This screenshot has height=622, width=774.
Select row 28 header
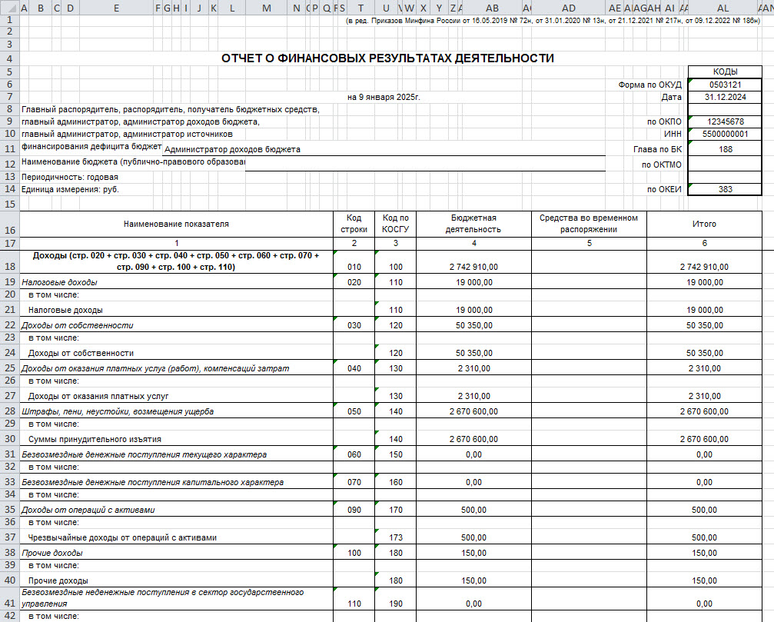point(10,411)
